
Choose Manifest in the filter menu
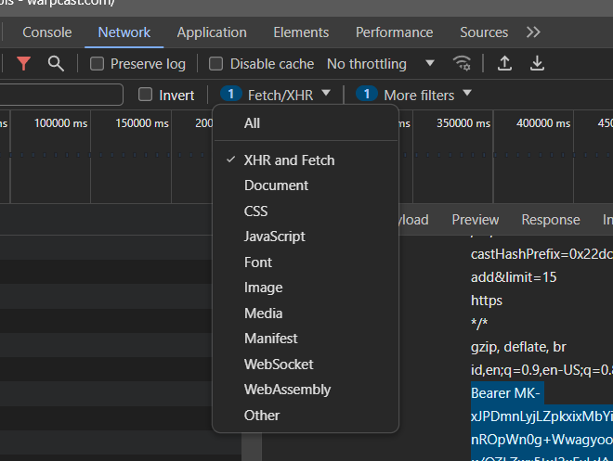[x=306, y=339]
